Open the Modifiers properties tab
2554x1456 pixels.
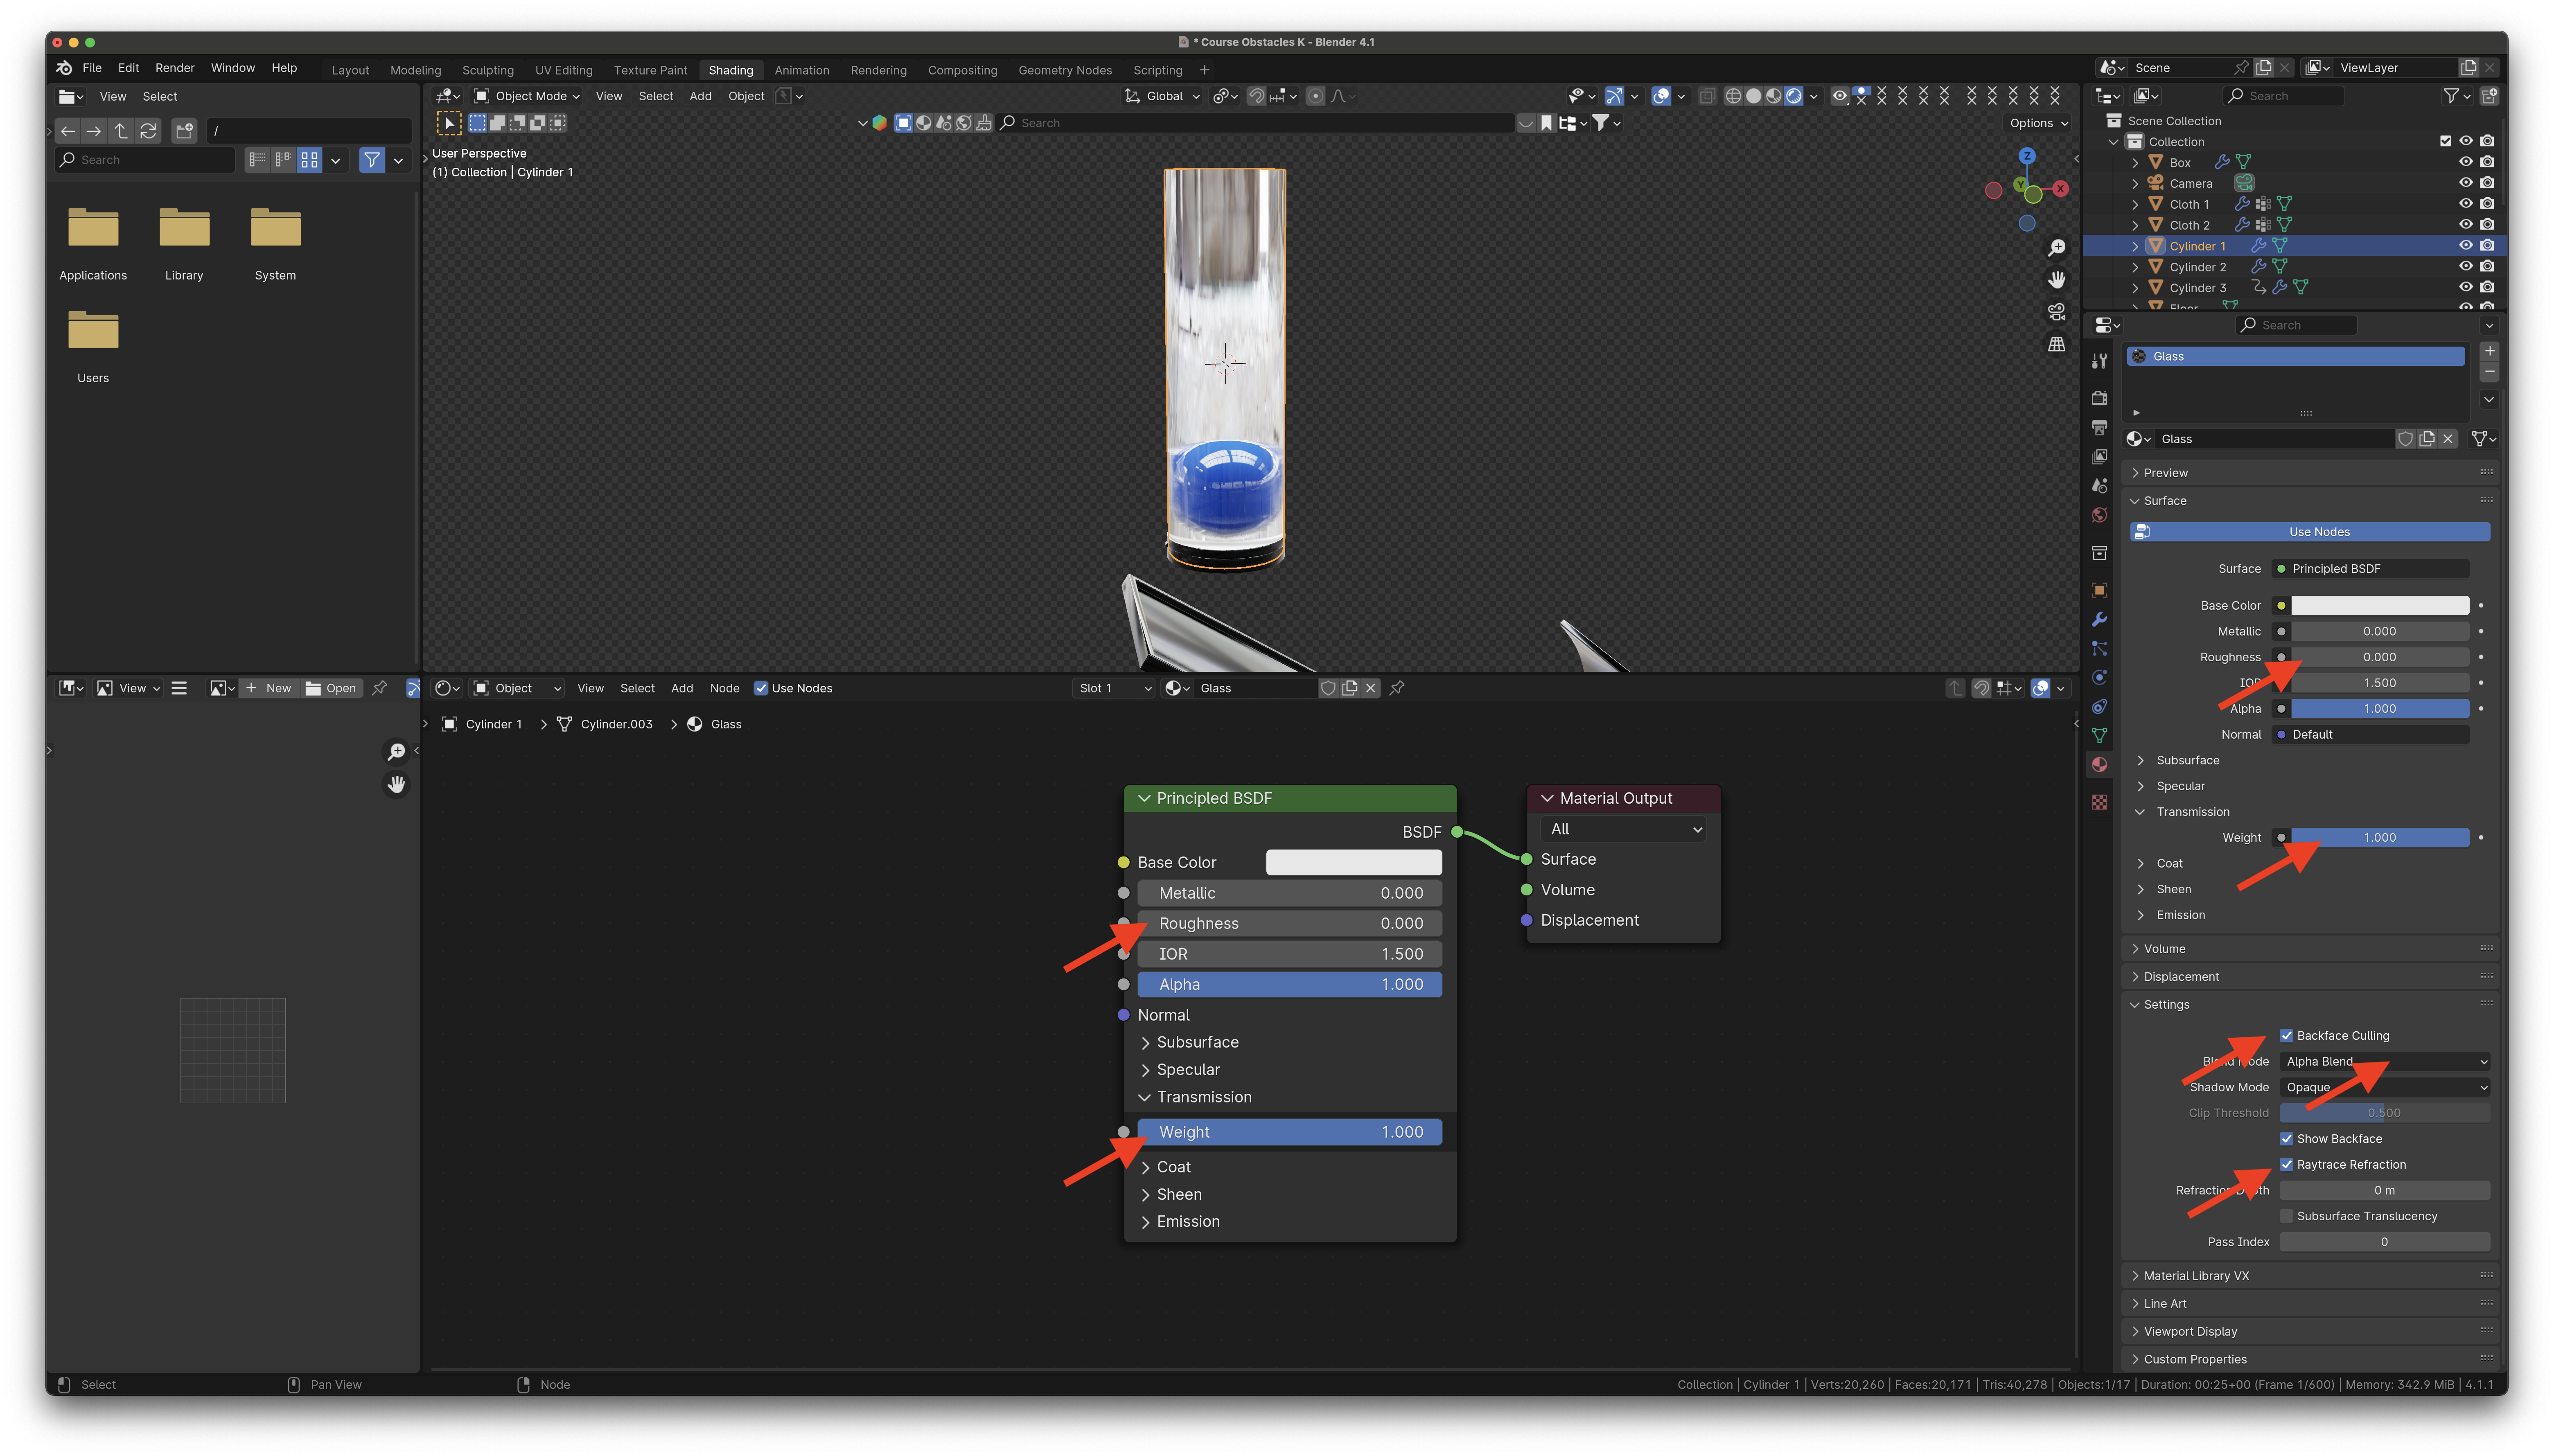tap(2099, 619)
